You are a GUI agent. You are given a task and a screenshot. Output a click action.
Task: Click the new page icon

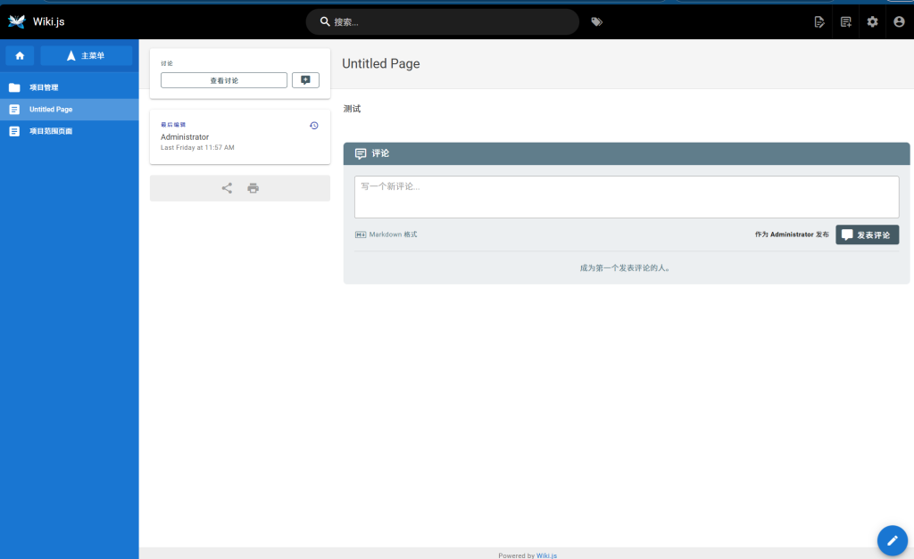(x=846, y=21)
